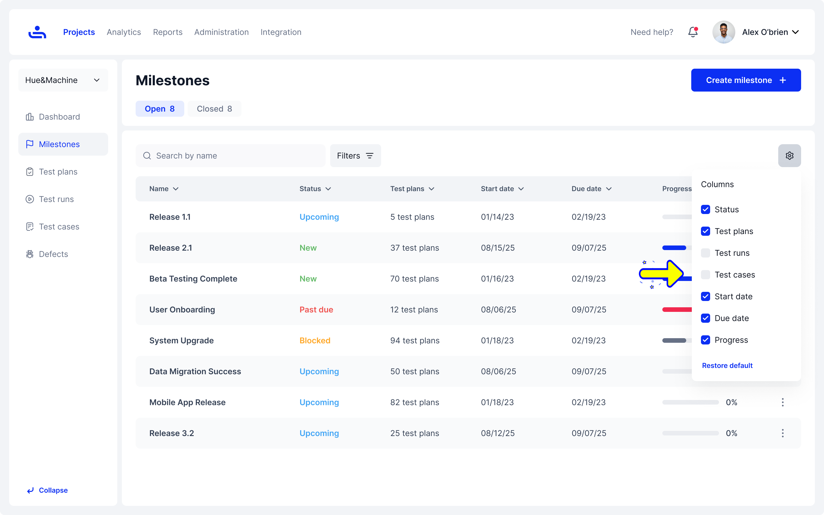Go to Defects in the sidebar
Screen dimensions: 824x515
point(54,254)
